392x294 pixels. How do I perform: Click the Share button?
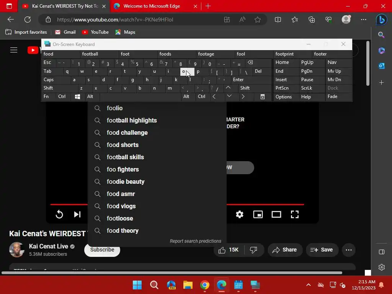point(285,250)
